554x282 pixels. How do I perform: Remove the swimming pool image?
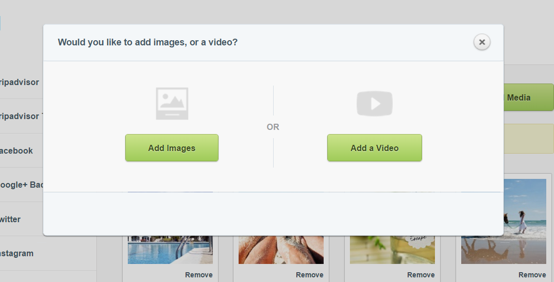click(198, 275)
